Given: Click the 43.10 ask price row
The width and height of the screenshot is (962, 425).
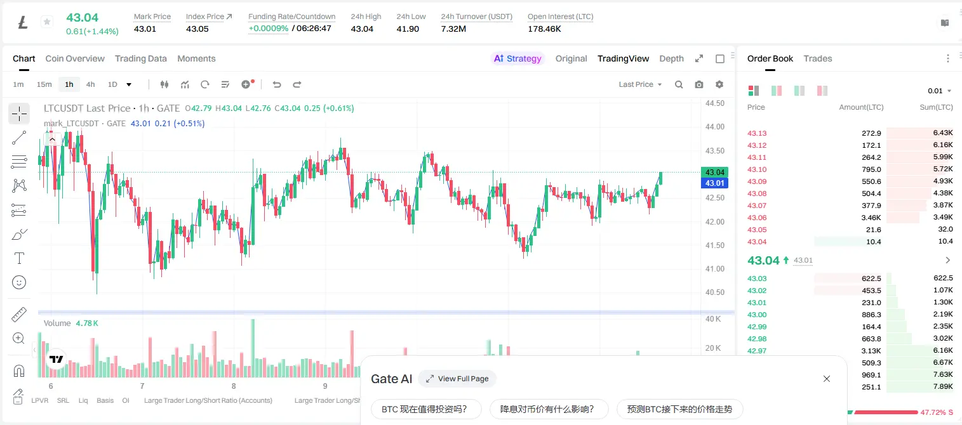Looking at the screenshot, I should point(850,169).
